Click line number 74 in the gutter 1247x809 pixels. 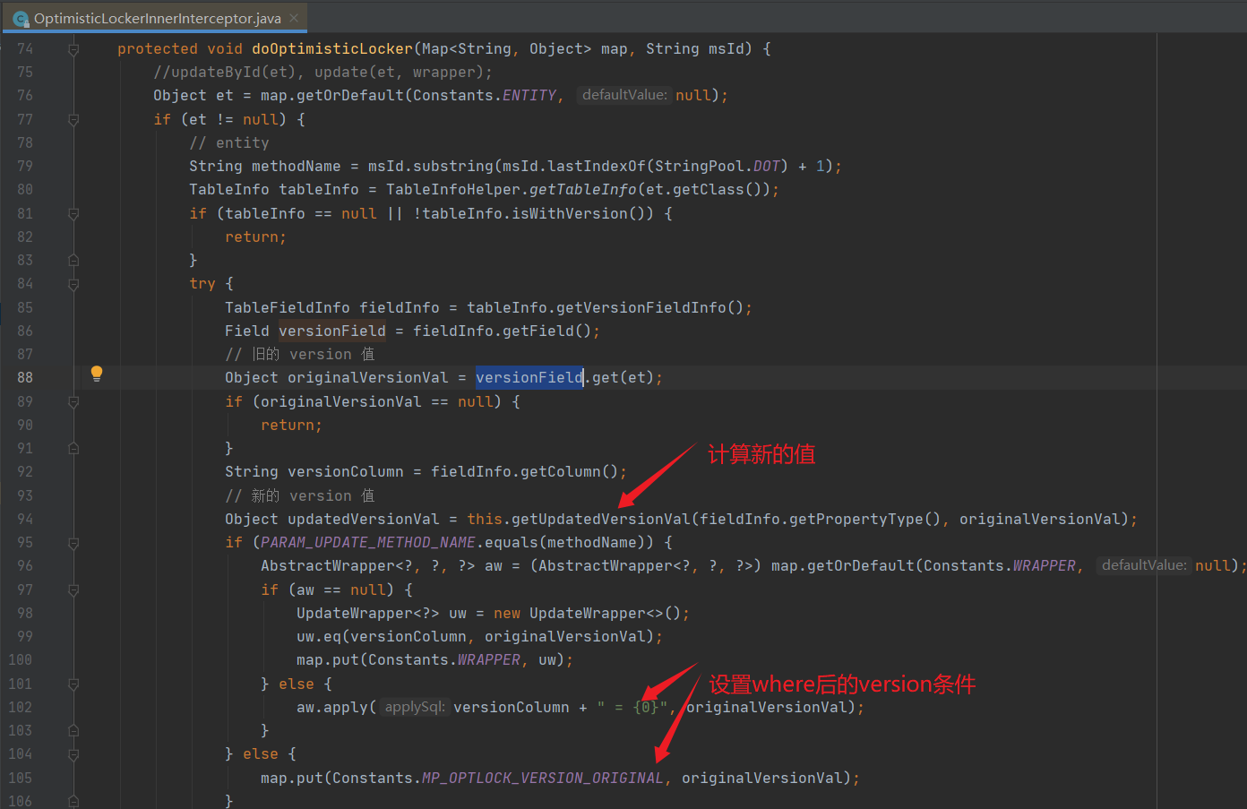25,49
